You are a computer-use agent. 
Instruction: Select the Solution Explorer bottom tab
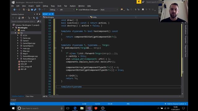18,96
